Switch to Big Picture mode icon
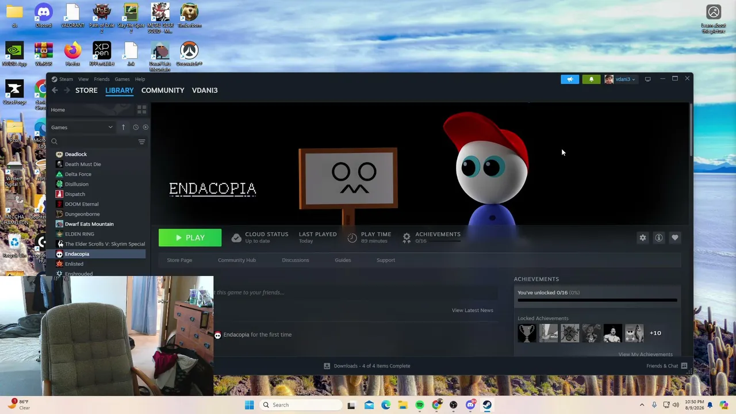Image resolution: width=736 pixels, height=414 pixels. (647, 79)
